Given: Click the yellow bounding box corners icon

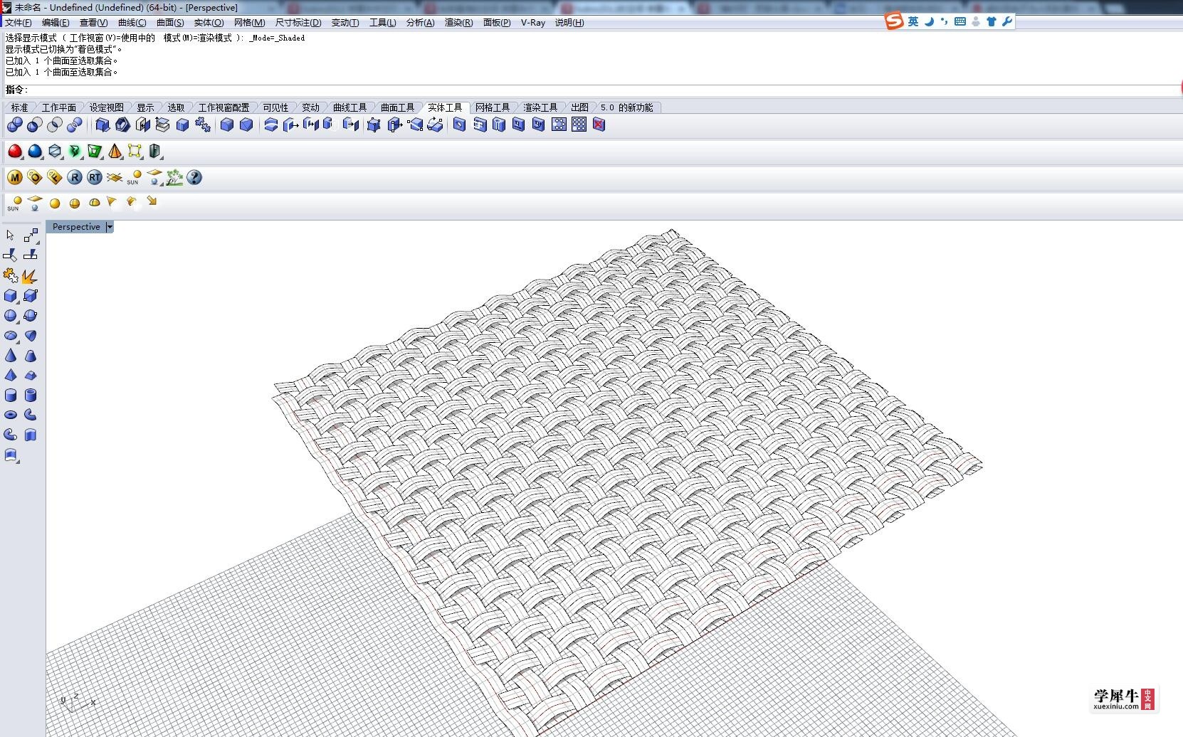Looking at the screenshot, I should click(x=135, y=152).
